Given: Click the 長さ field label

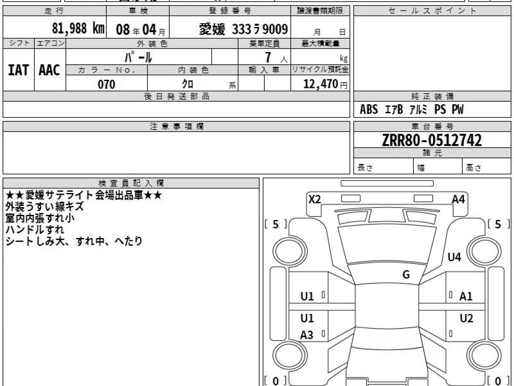Looking at the screenshot, I should click(x=365, y=168).
